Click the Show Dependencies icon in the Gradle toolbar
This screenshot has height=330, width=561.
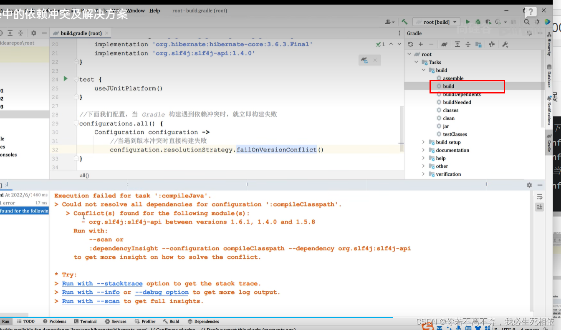coord(478,44)
